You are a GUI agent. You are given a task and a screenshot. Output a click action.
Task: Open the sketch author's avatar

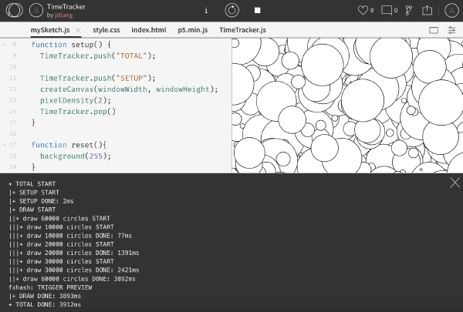click(36, 10)
